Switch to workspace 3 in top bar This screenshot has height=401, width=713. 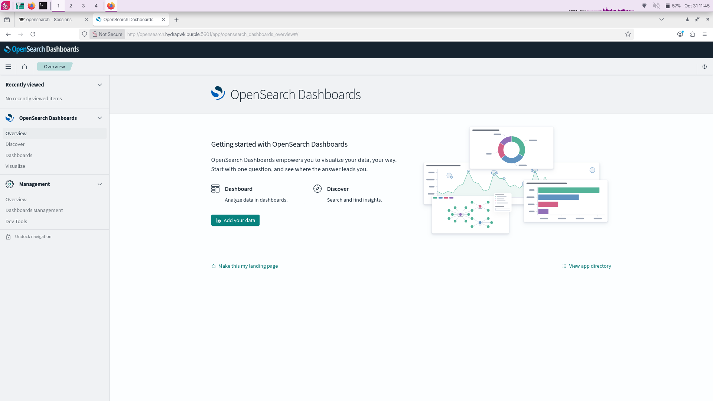pos(83,6)
